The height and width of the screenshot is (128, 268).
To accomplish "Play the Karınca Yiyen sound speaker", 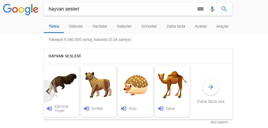I will (50, 109).
